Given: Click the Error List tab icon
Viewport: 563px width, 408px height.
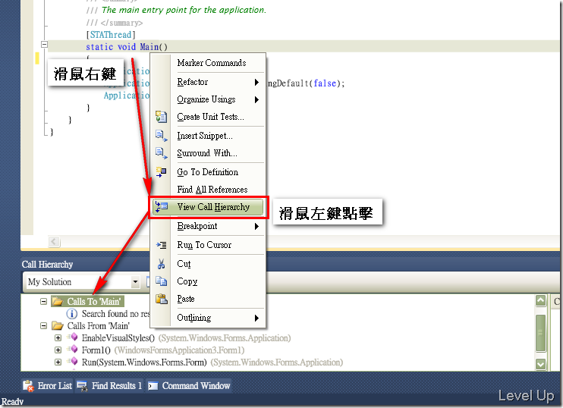Looking at the screenshot, I should [x=28, y=386].
